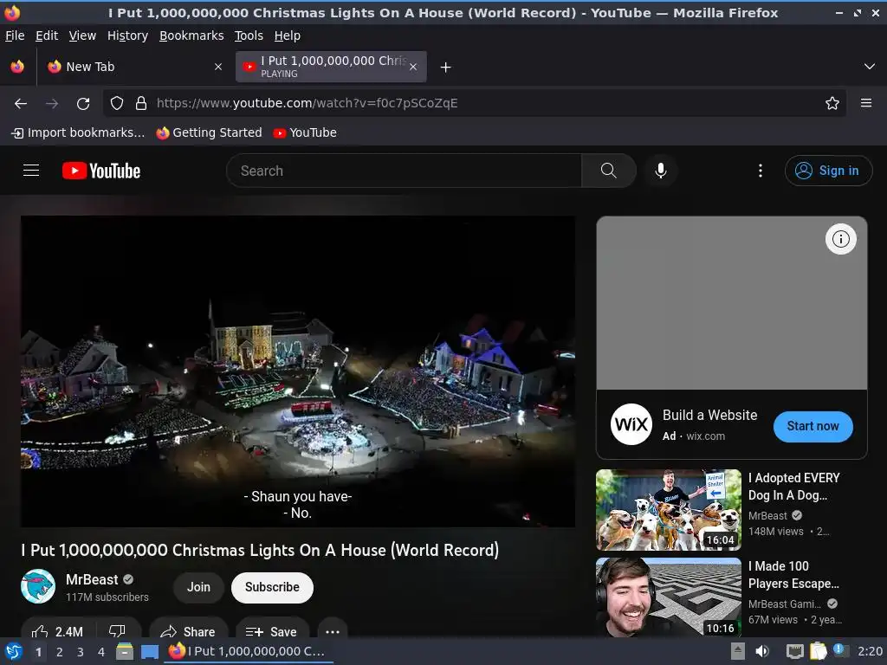The image size is (887, 665).
Task: Open the taskbar start menu icon
Action: 14,651
